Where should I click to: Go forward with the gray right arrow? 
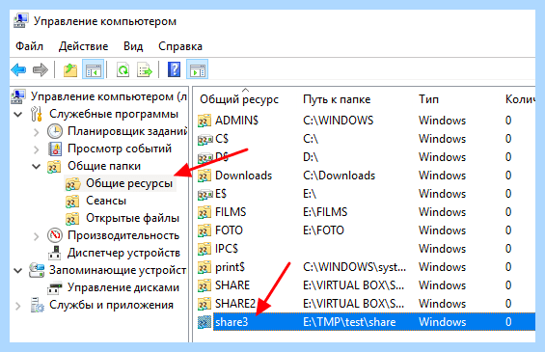pos(40,69)
